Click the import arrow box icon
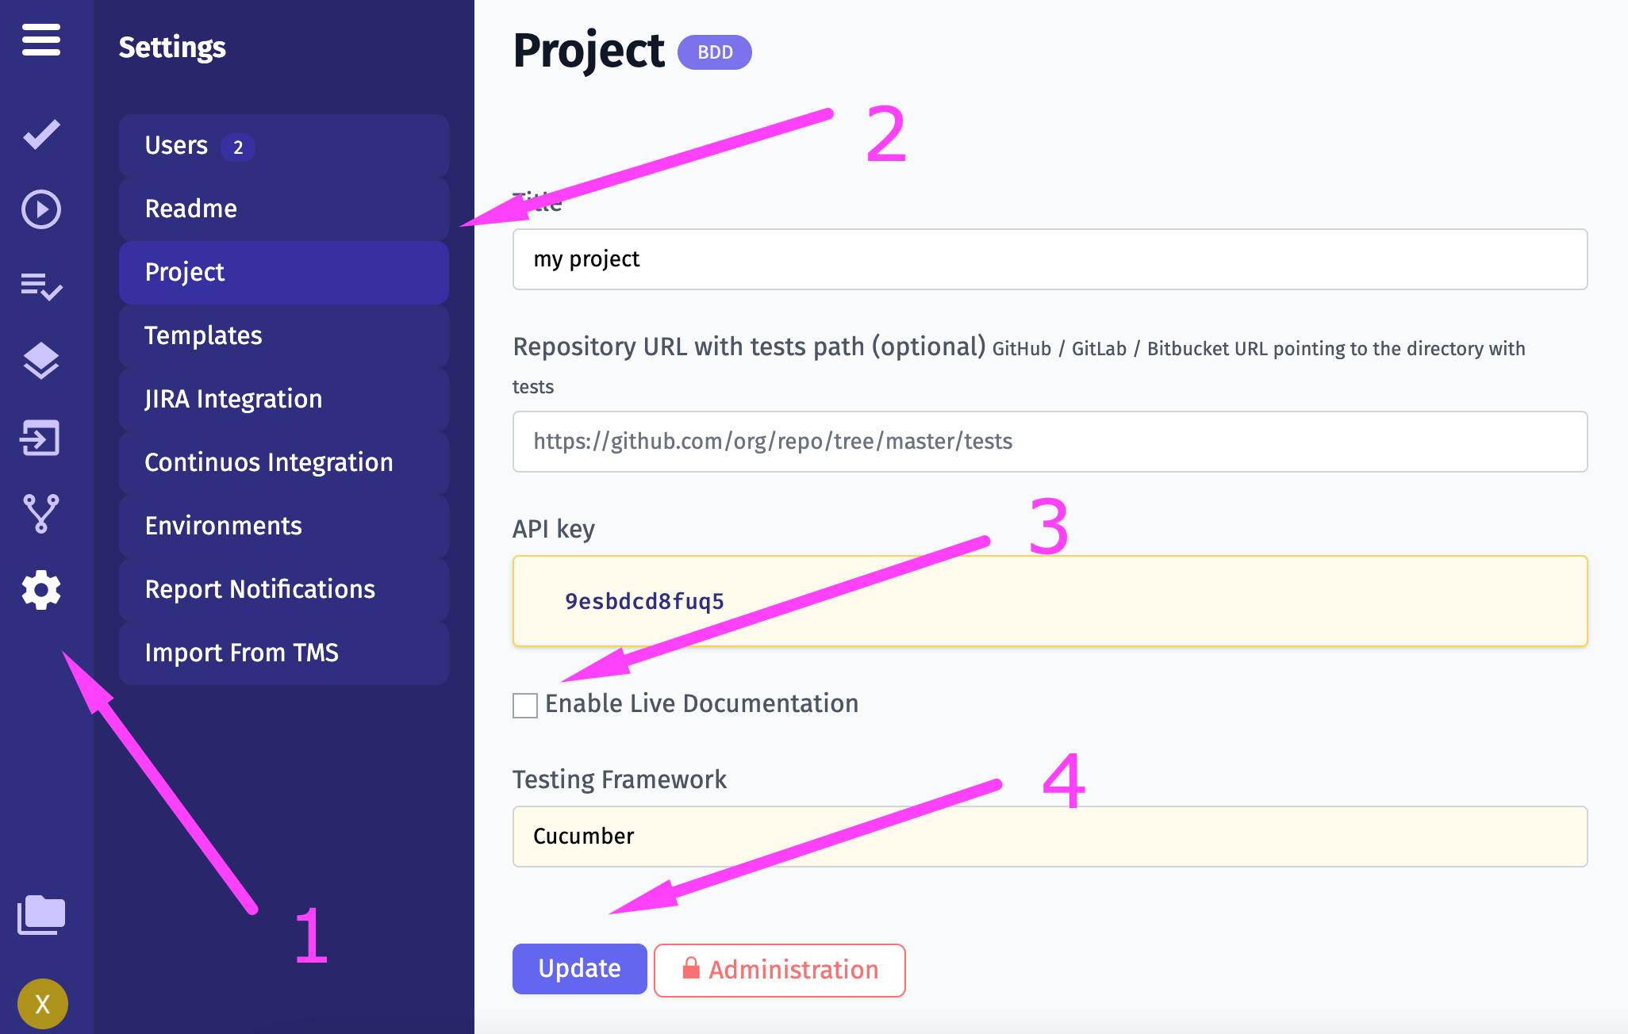This screenshot has height=1034, width=1628. (41, 438)
